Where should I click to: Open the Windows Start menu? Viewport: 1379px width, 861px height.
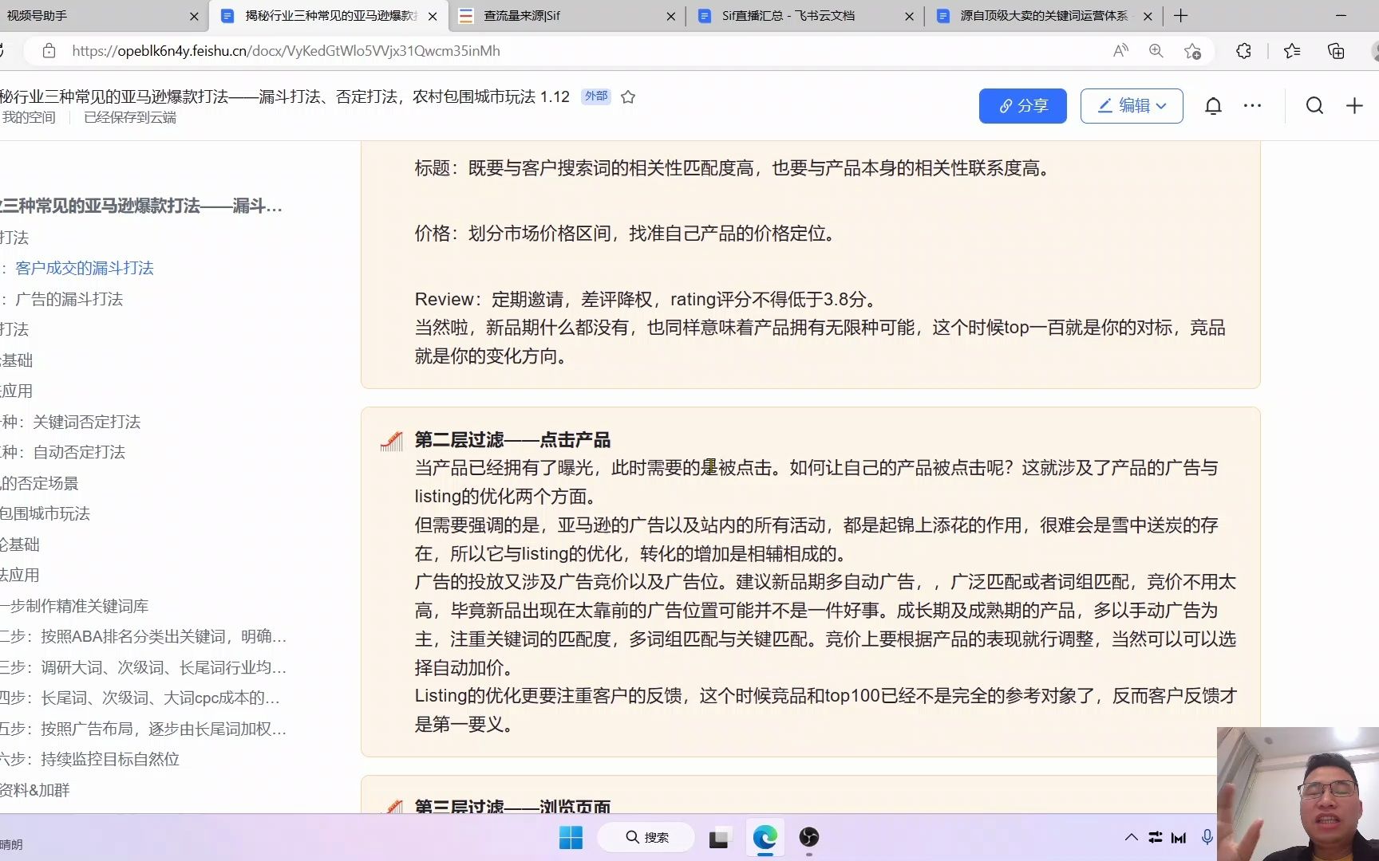[x=571, y=837]
